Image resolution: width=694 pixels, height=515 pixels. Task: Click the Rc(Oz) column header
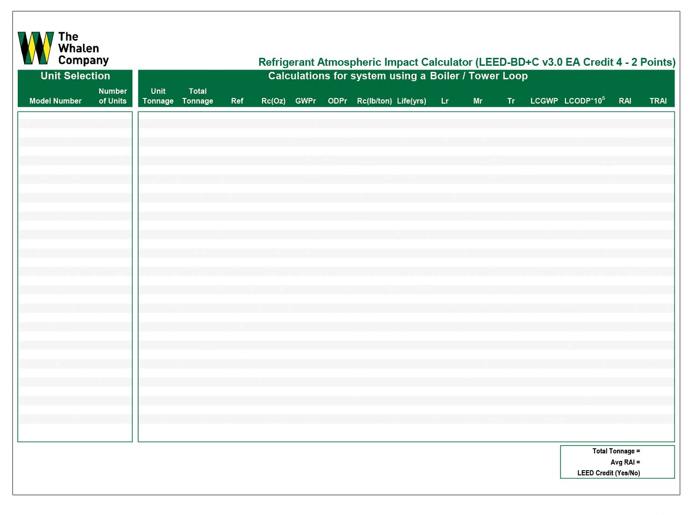click(273, 101)
